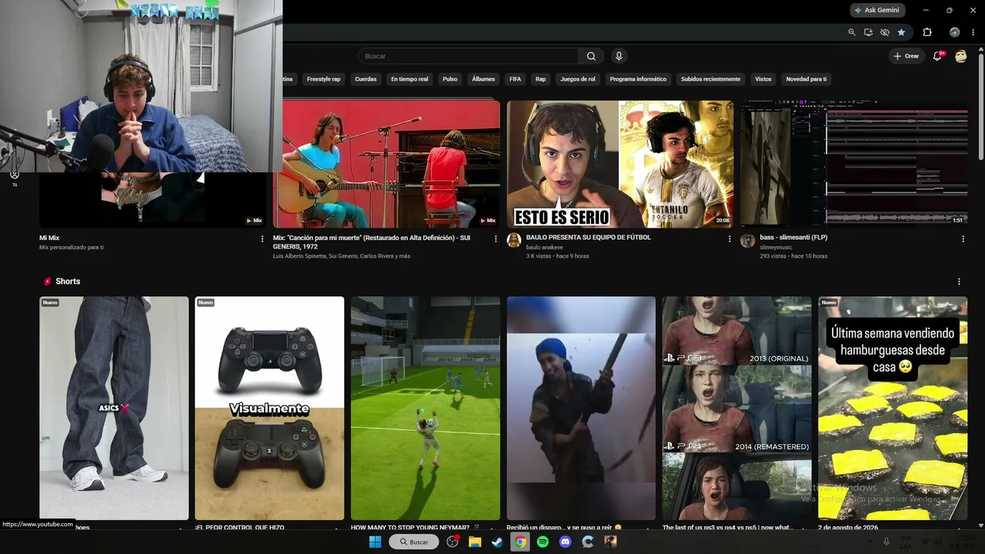Screen dimensions: 985x554
Task: Open options menu for BAULO video
Action: click(730, 239)
